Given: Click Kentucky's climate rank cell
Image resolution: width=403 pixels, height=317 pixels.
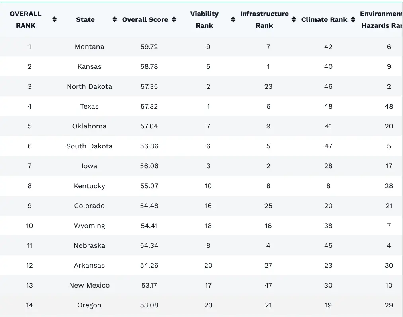Looking at the screenshot, I should pos(328,186).
